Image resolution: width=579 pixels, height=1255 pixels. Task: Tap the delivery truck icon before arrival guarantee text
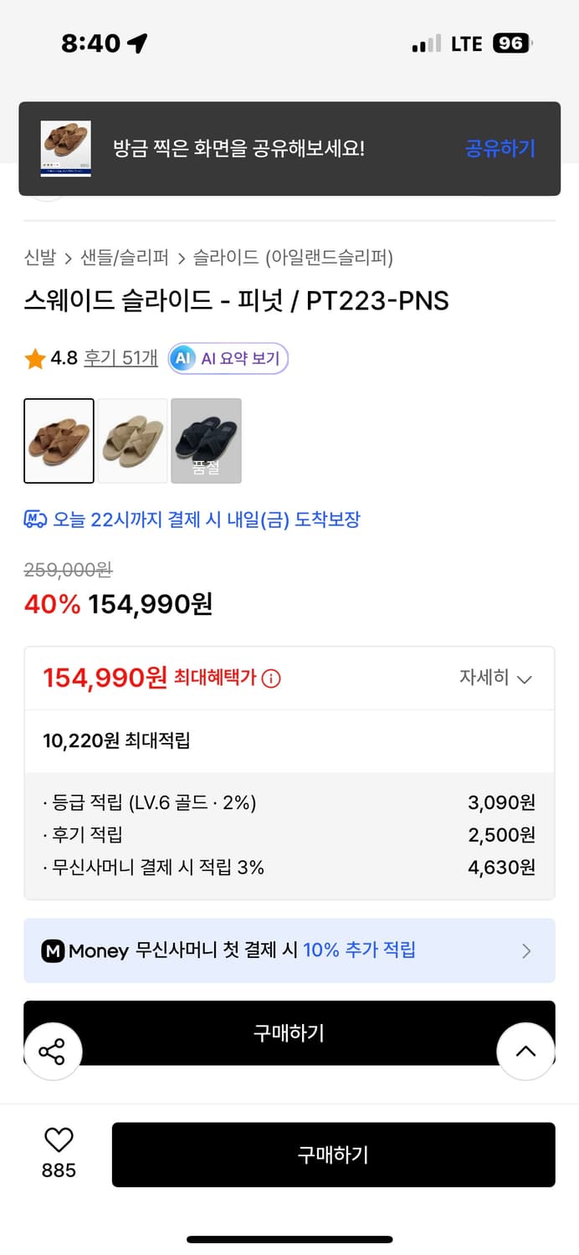[x=33, y=520]
